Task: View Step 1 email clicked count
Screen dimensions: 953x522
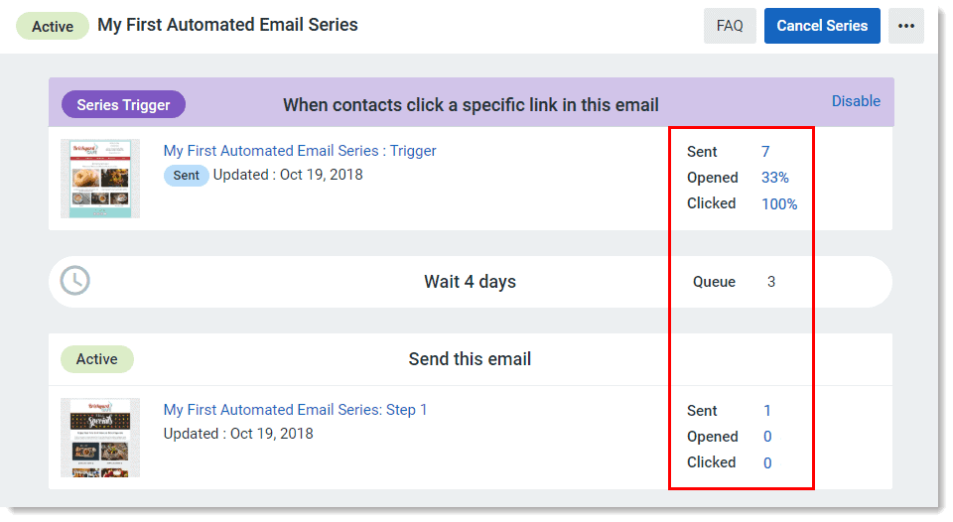Action: (767, 462)
